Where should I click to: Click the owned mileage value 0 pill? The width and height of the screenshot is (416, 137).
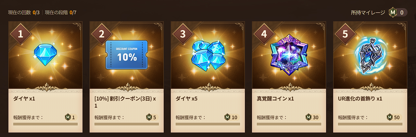398,13
